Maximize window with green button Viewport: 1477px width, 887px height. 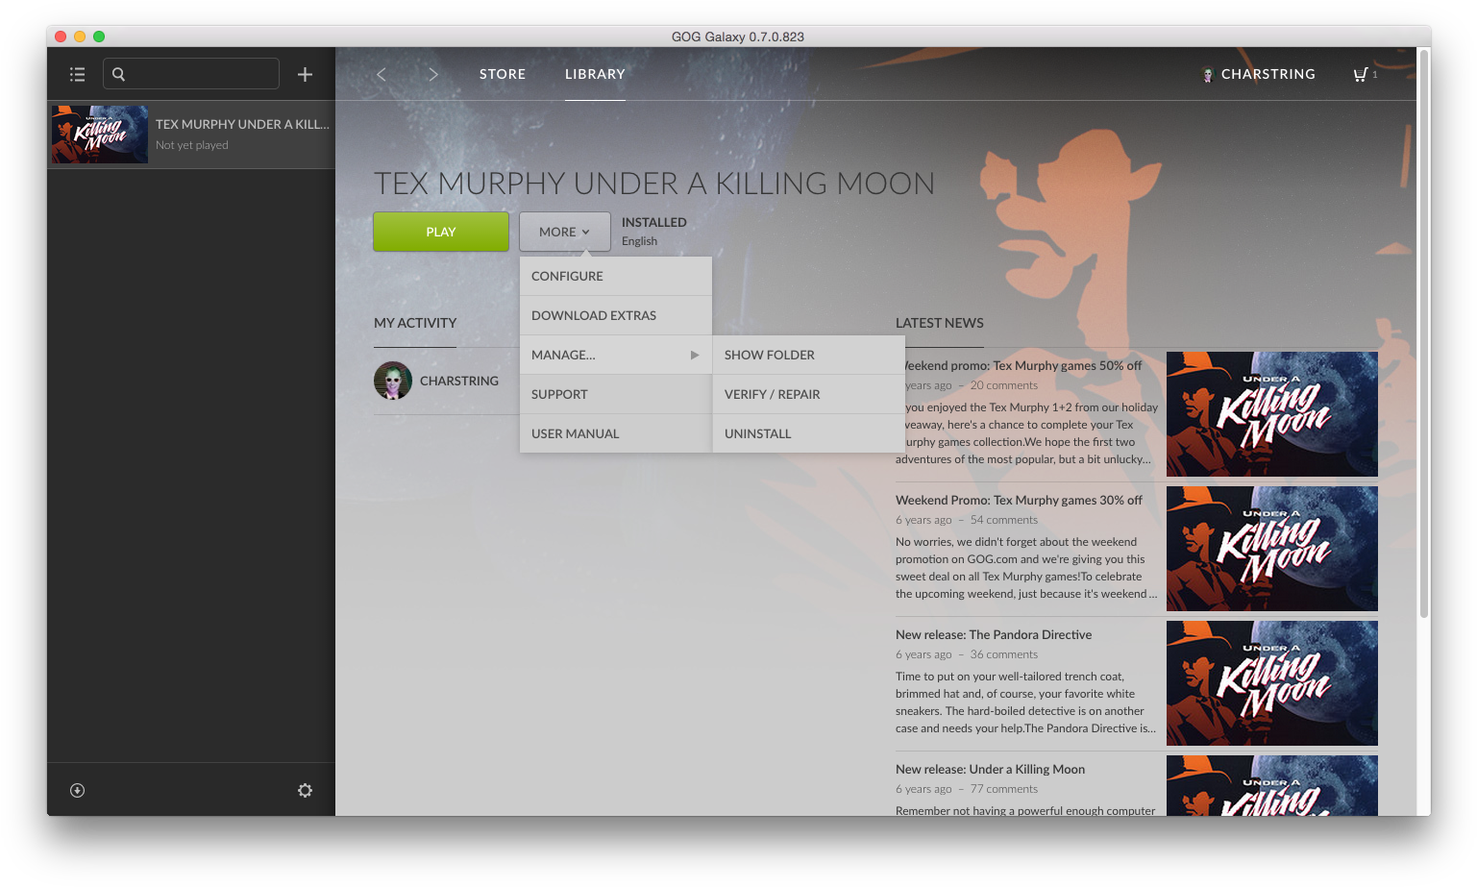99,37
